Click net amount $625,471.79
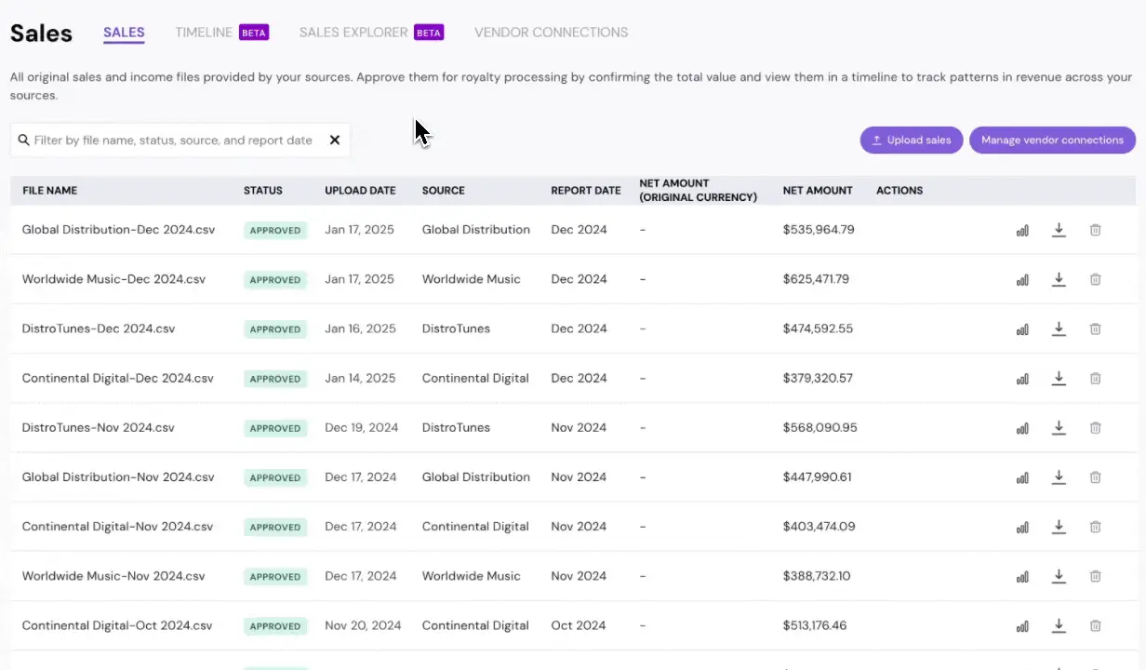The image size is (1146, 670). (x=816, y=279)
